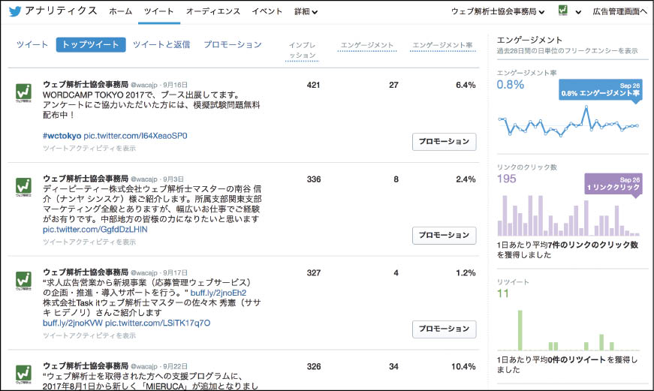The width and height of the screenshot is (654, 391).
Task: Click the 9月3日 tweet date
Action: point(173,179)
